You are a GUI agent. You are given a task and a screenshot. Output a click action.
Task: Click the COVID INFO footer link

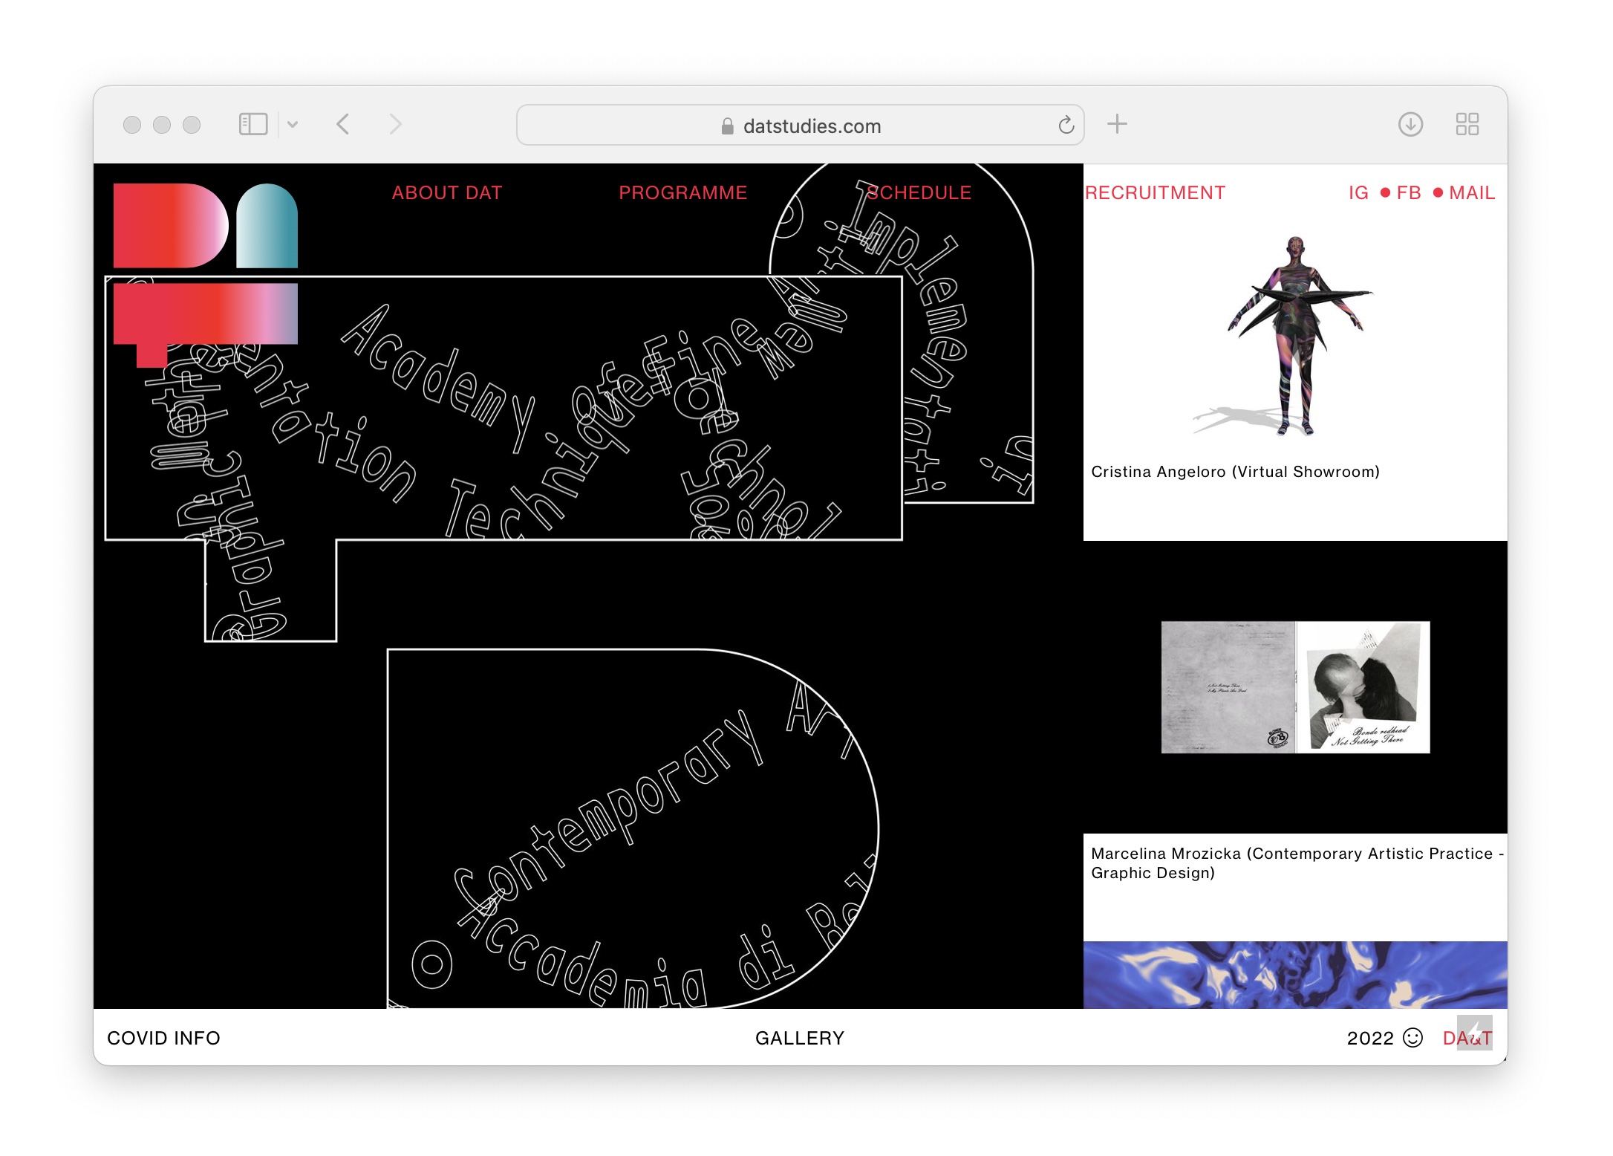point(163,1038)
